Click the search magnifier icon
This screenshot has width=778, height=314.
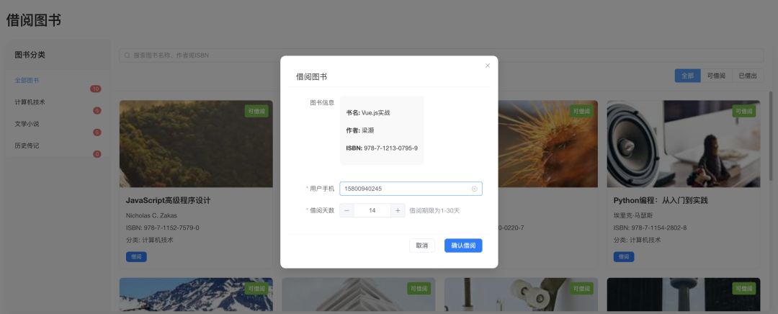click(x=127, y=55)
